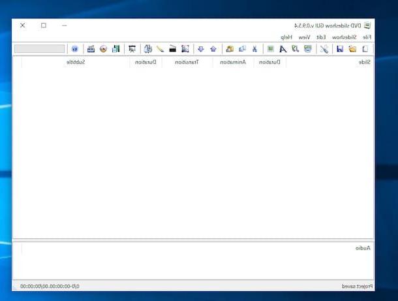Click the round disc burn icon
398x301 pixels.
click(x=103, y=49)
